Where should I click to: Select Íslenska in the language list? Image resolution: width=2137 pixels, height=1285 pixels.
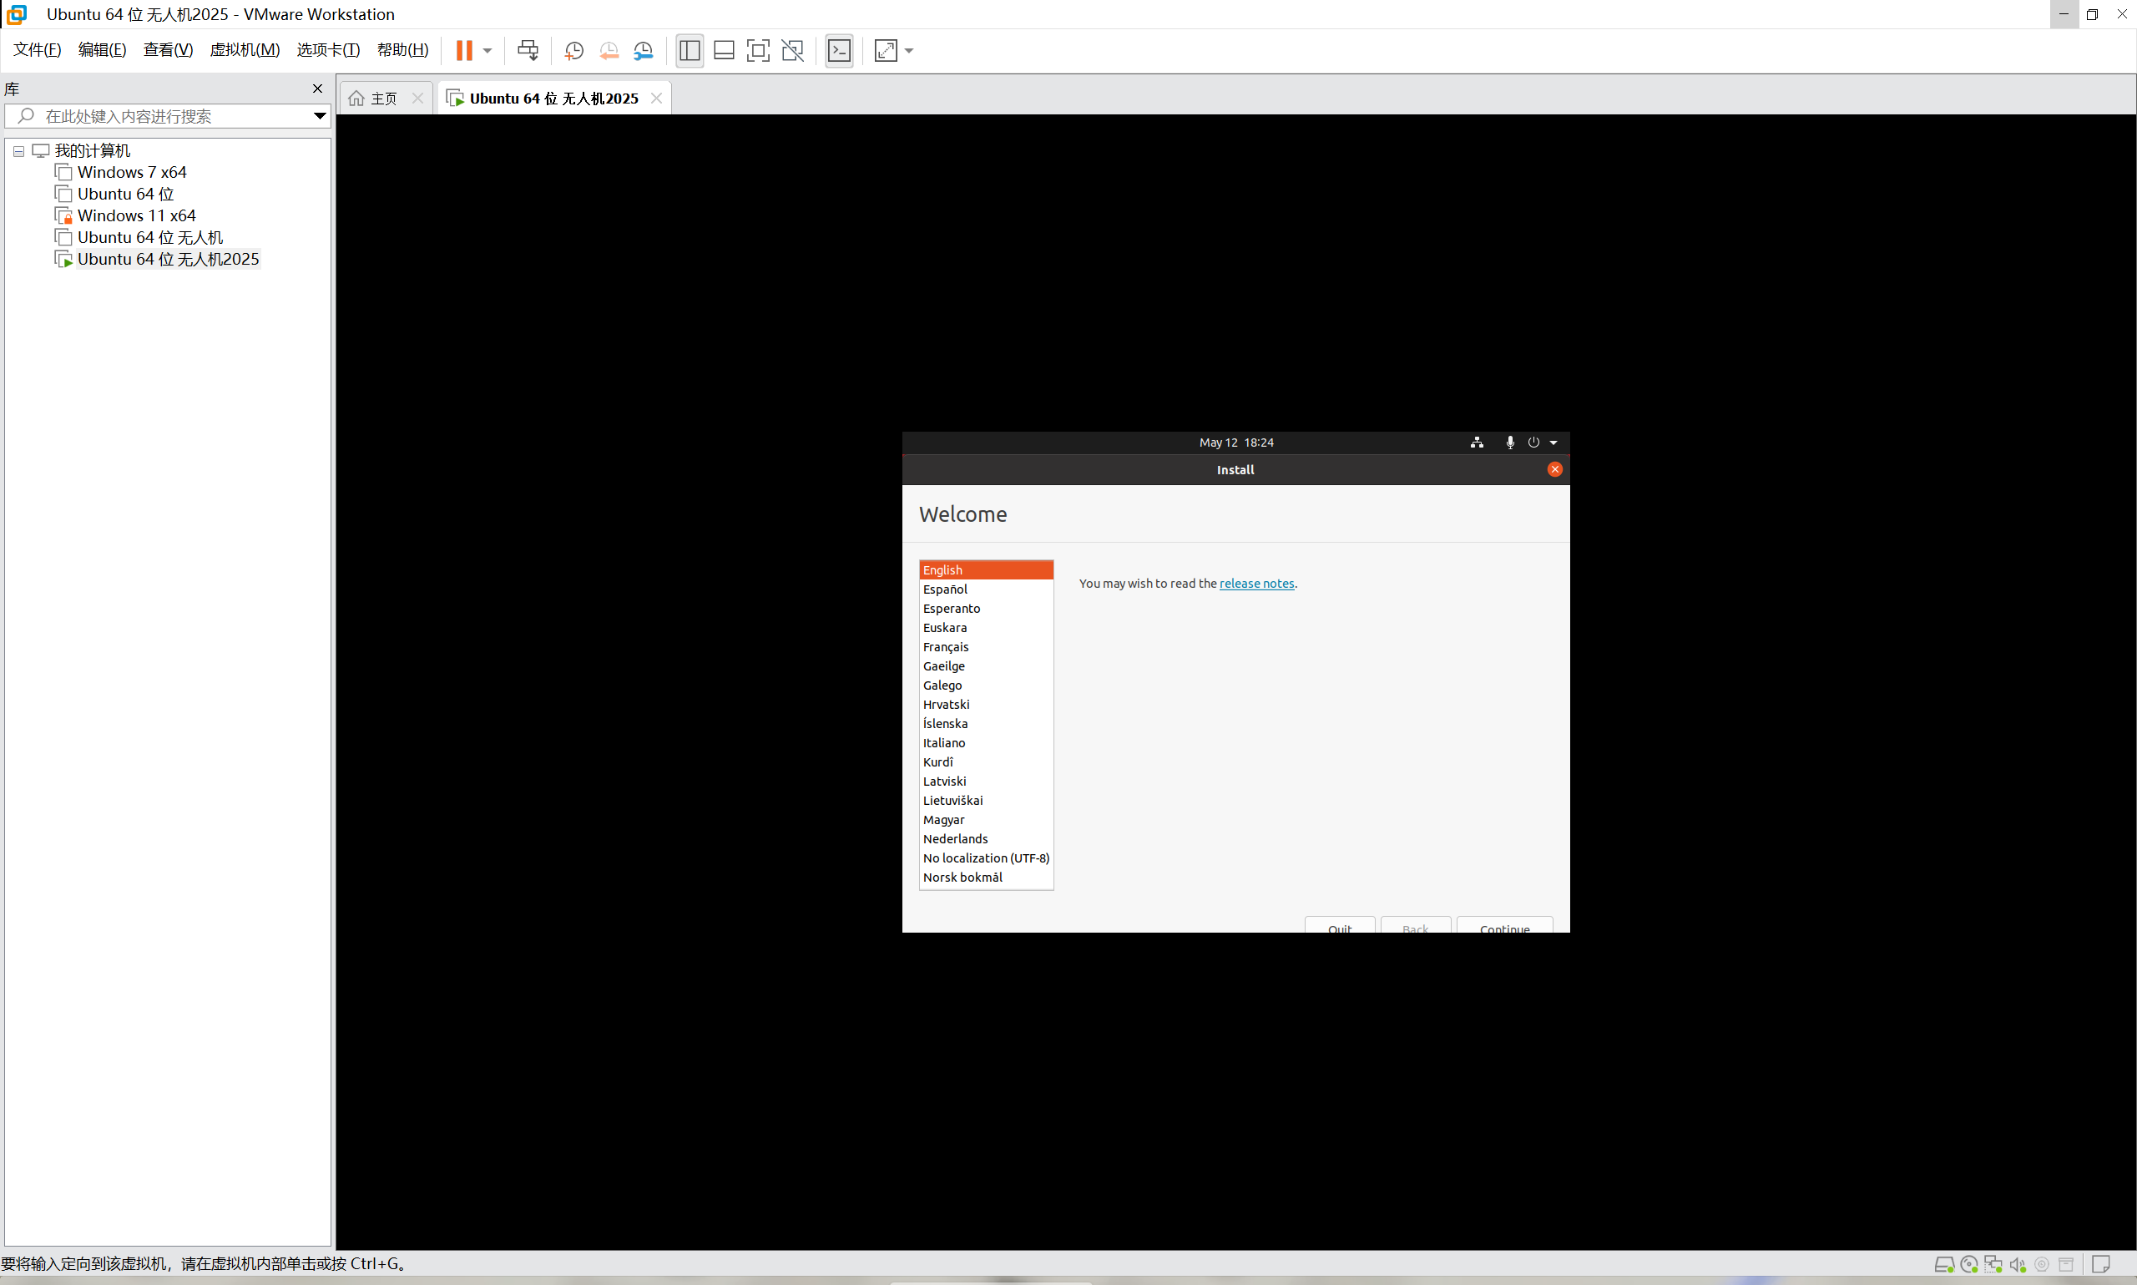pyautogui.click(x=986, y=723)
